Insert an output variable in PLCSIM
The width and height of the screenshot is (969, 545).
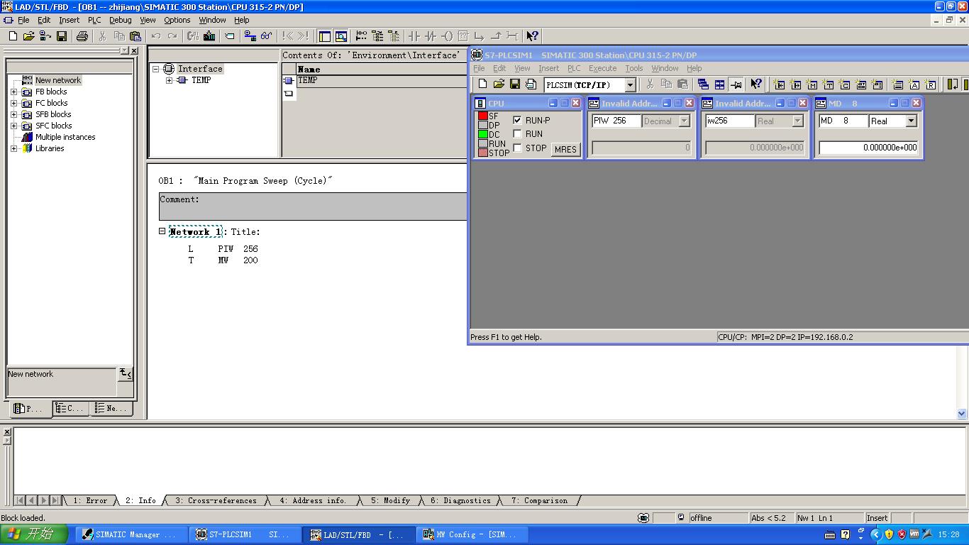pos(795,84)
